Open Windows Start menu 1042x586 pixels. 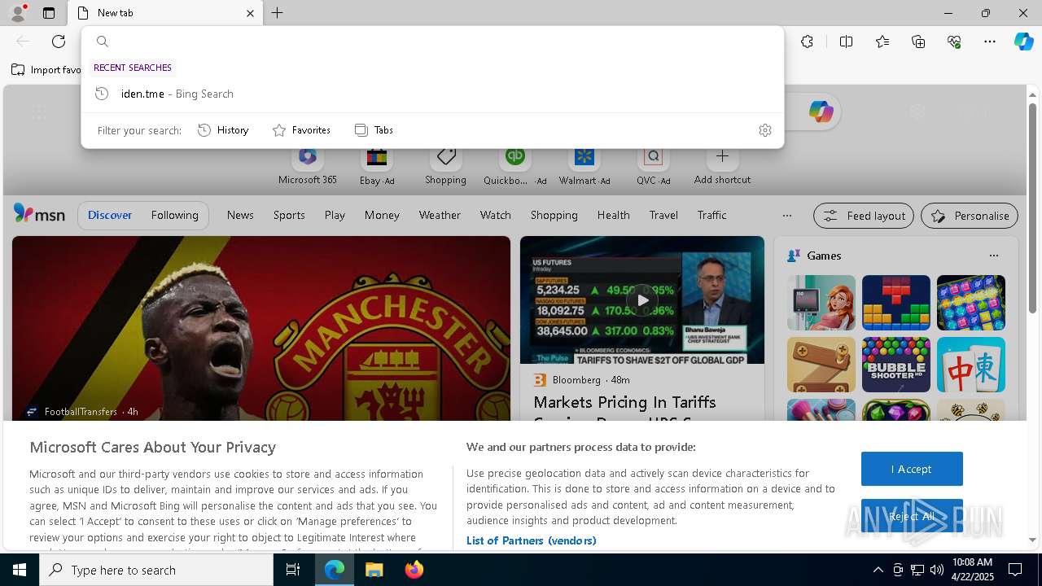point(20,570)
